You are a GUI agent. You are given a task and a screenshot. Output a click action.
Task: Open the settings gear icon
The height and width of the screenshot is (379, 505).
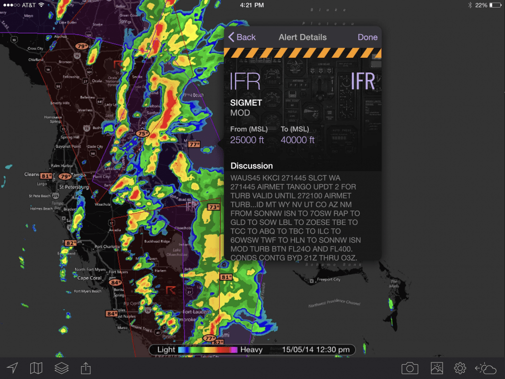pyautogui.click(x=460, y=368)
